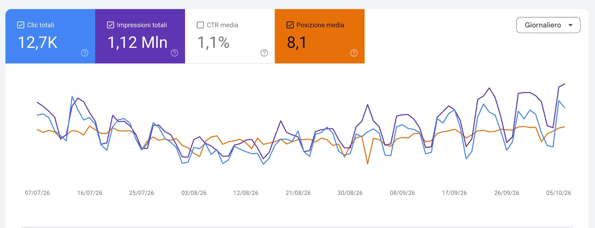Screen dimensions: 595x228
Task: Open help icon on CTR media card
Action: (264, 53)
